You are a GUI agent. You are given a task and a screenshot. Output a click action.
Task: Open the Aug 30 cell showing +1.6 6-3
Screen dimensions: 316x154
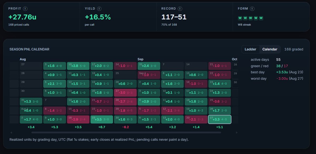point(125,119)
